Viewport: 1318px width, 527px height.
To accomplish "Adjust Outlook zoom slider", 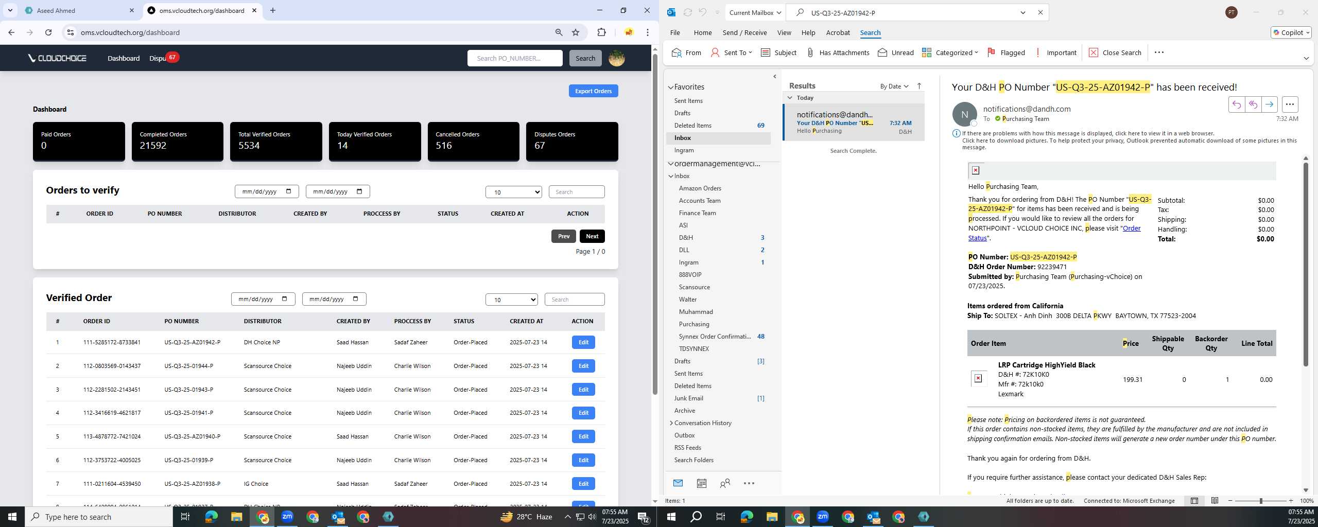I will (x=1261, y=501).
